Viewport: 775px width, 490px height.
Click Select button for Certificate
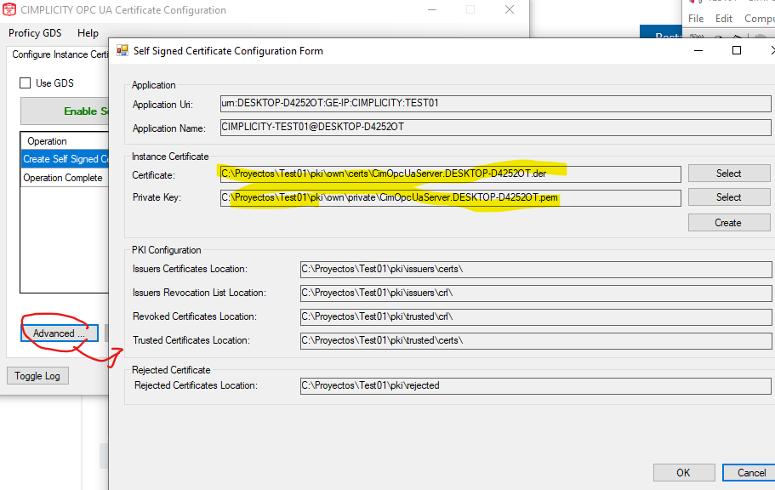(729, 174)
